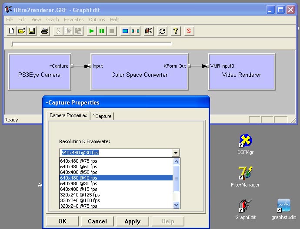The height and width of the screenshot is (229, 300).
Task: Click the Input pin on Color Space Converter
Action: [x=90, y=66]
